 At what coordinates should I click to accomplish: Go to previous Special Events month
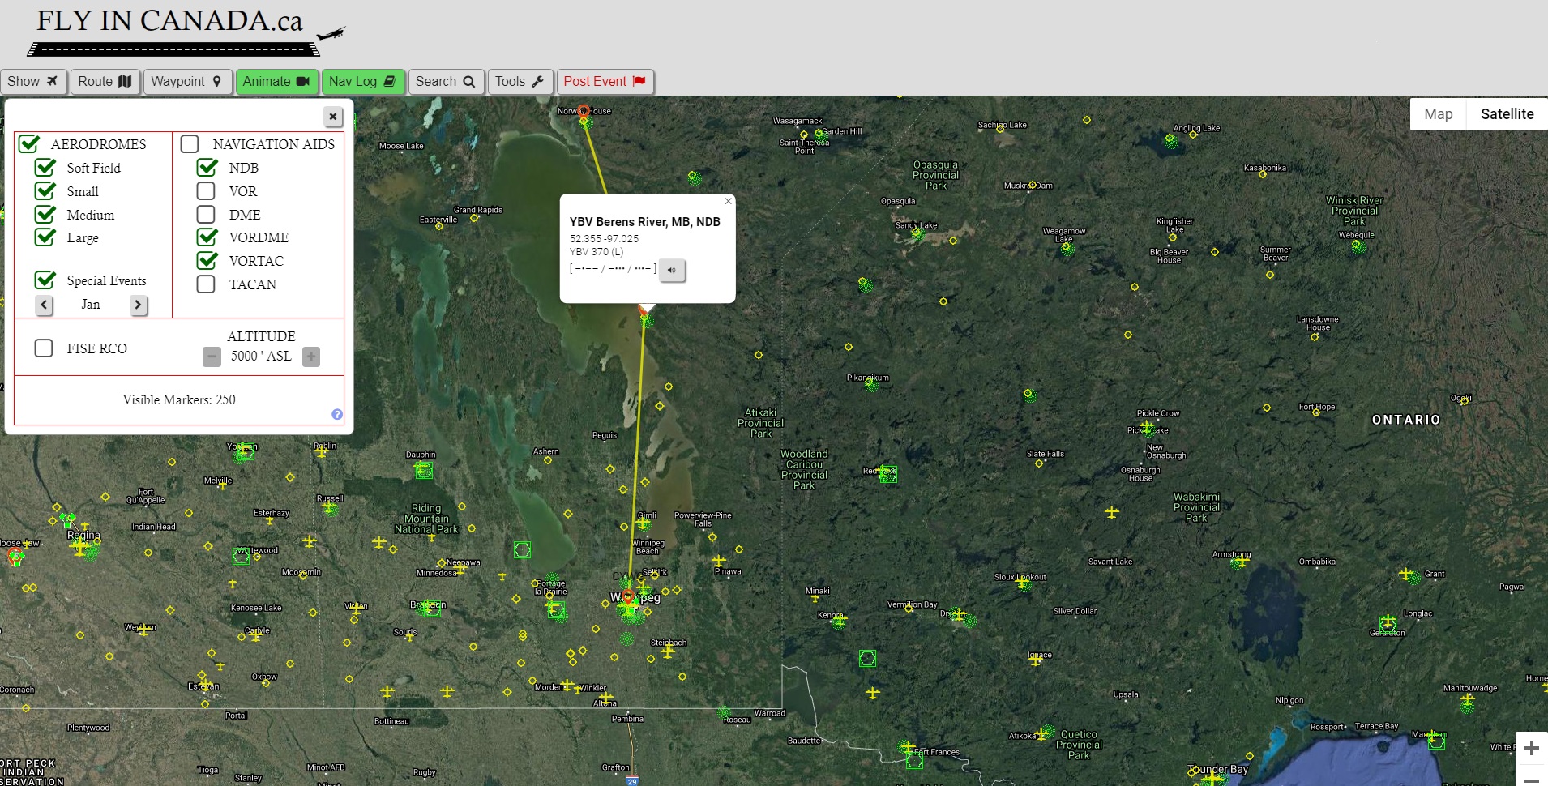(x=45, y=305)
